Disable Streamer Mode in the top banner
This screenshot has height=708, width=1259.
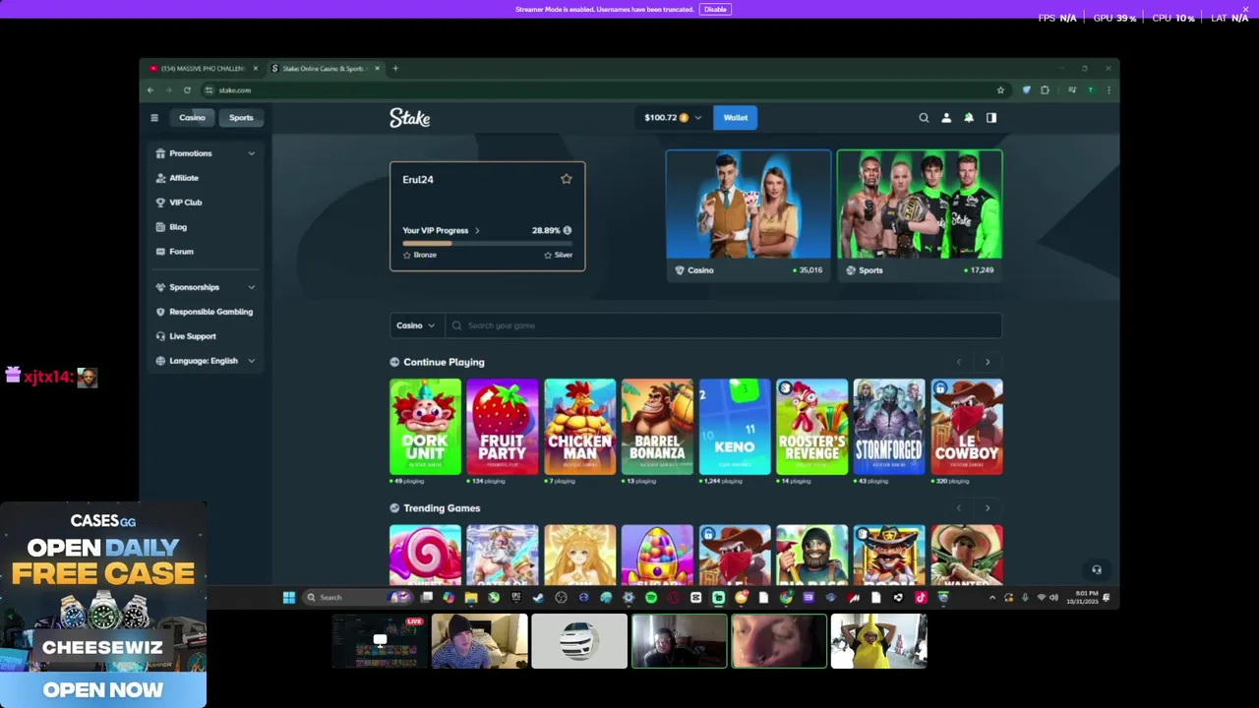point(715,9)
